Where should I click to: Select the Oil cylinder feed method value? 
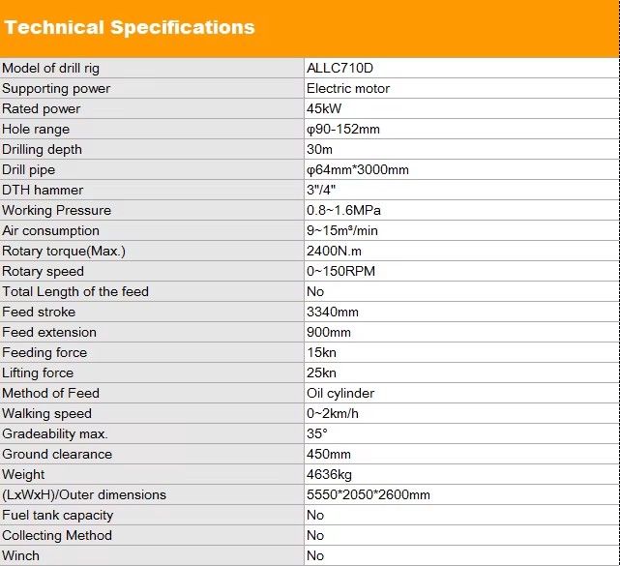click(x=340, y=393)
